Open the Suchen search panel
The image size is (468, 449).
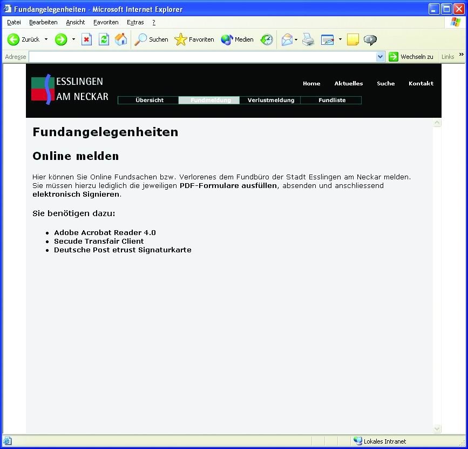(151, 39)
